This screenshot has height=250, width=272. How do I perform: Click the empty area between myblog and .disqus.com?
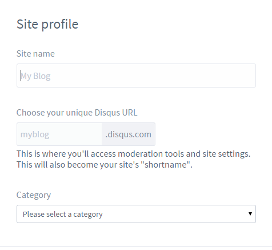click(x=75, y=134)
